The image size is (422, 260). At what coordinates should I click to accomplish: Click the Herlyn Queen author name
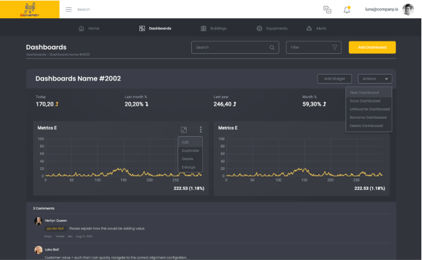tap(56, 220)
